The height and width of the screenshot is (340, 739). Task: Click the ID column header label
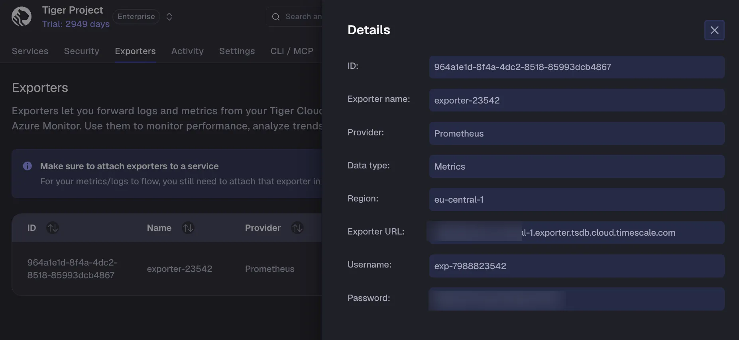pyautogui.click(x=31, y=228)
